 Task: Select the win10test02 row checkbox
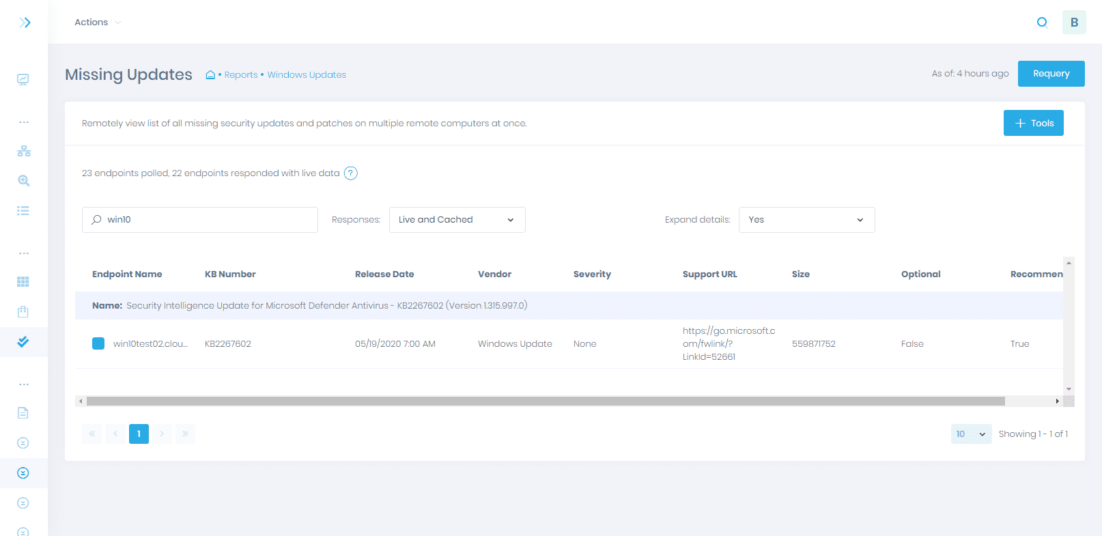pyautogui.click(x=98, y=343)
